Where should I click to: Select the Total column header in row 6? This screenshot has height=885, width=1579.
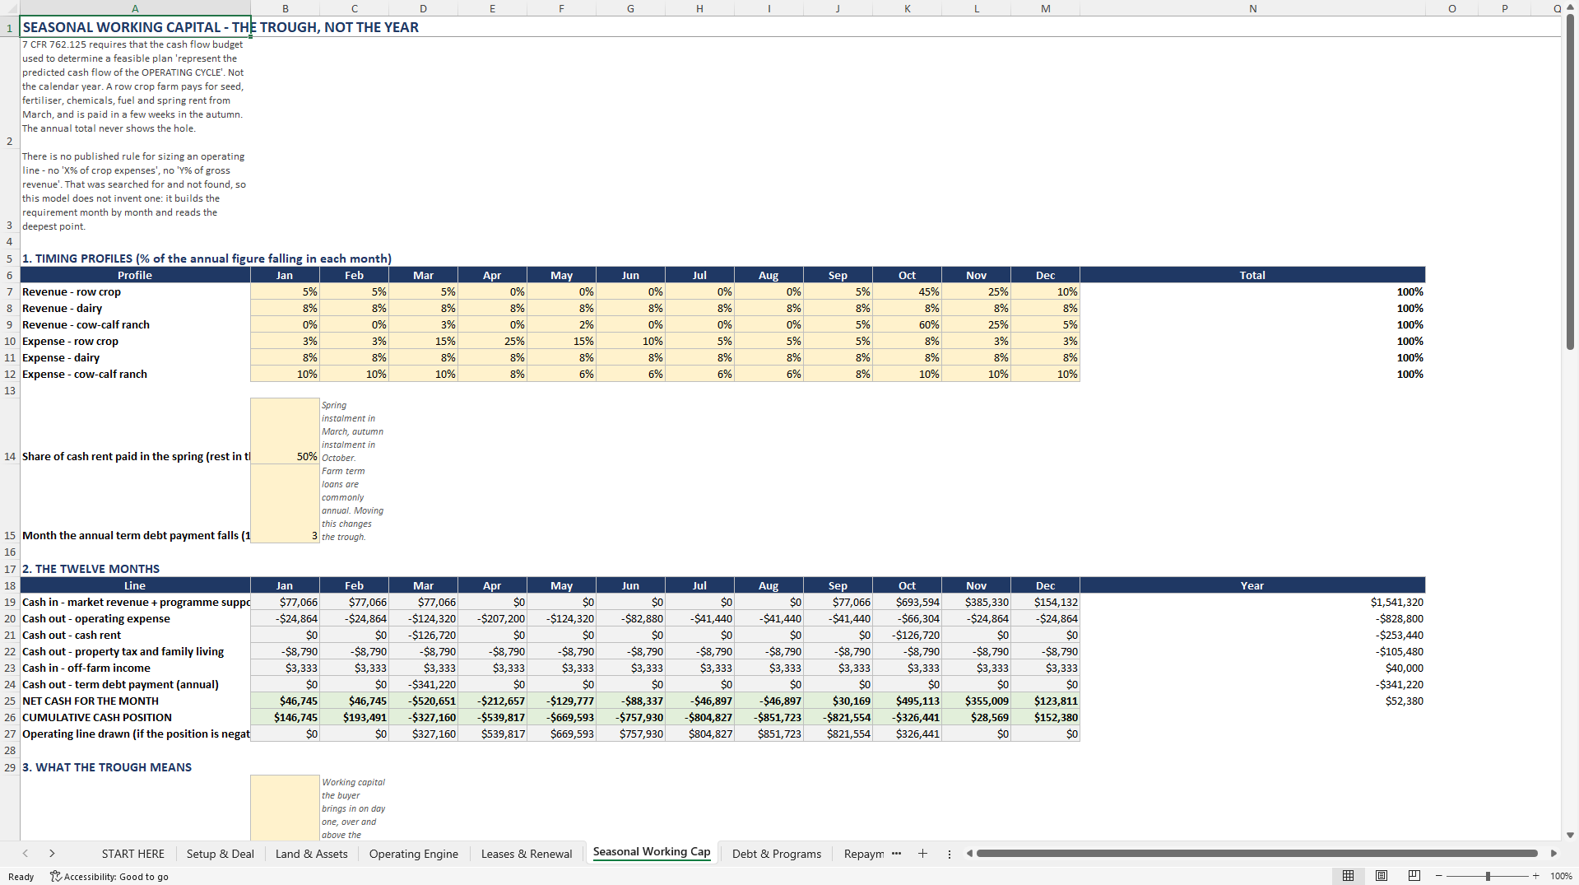1252,275
